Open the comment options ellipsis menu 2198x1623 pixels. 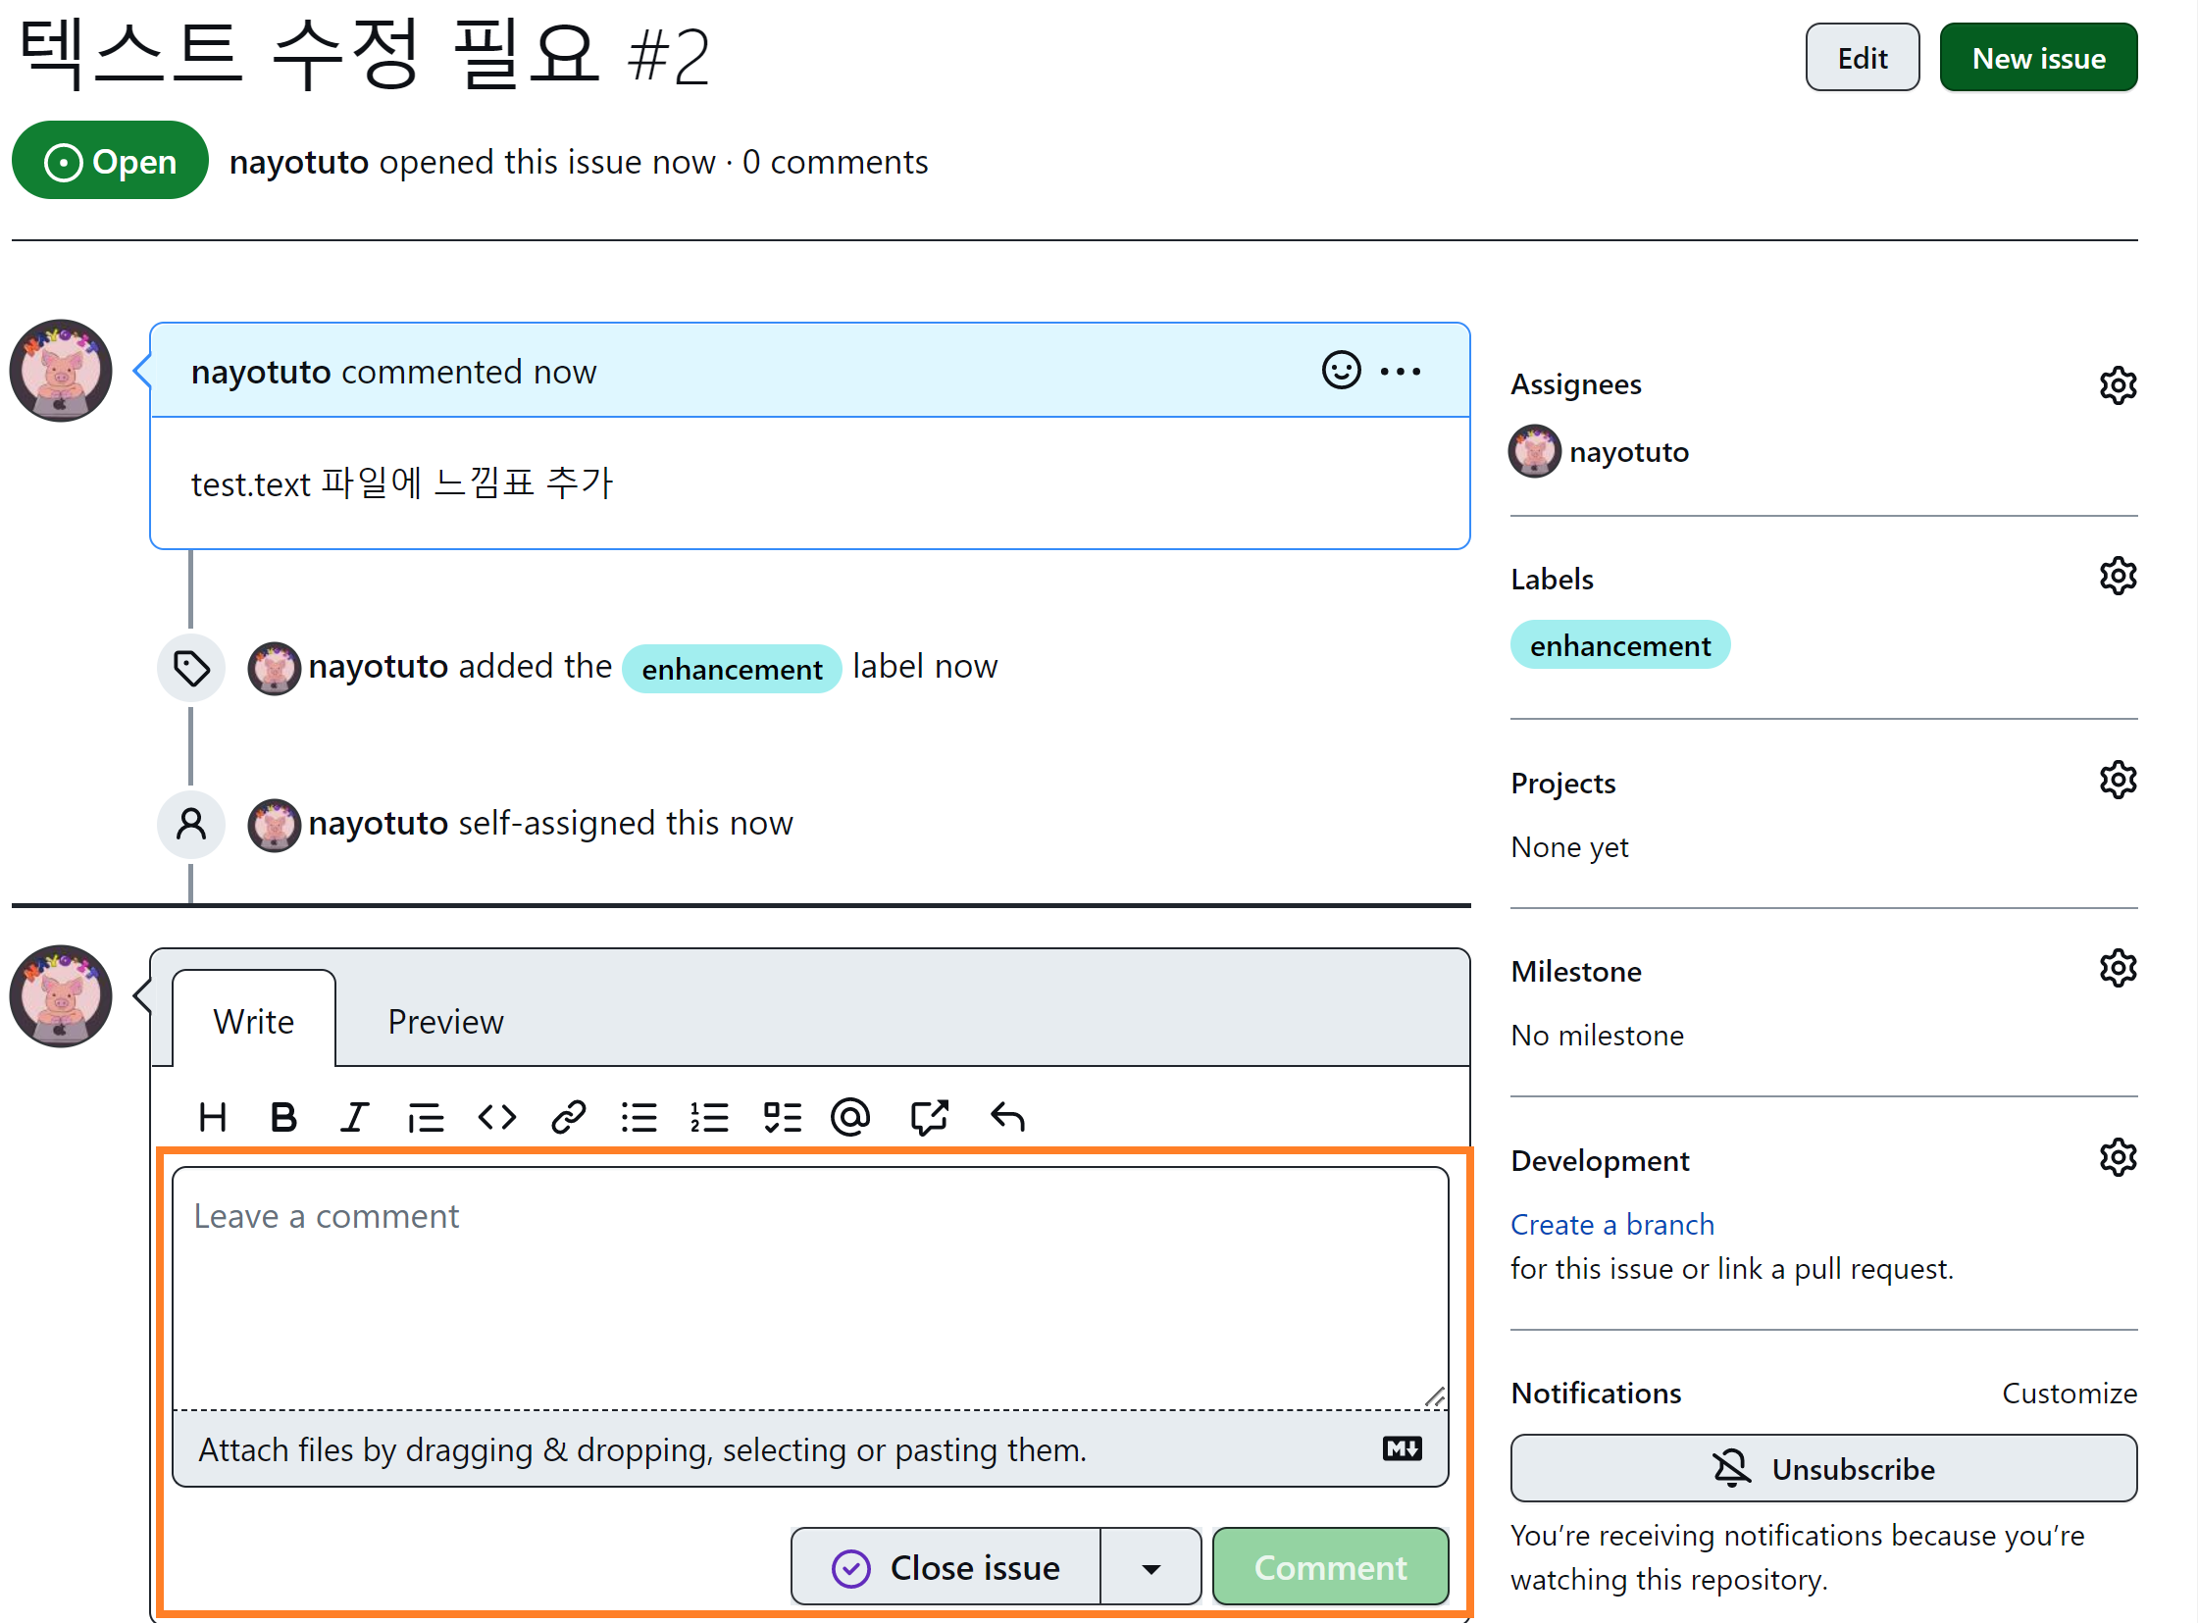point(1401,371)
